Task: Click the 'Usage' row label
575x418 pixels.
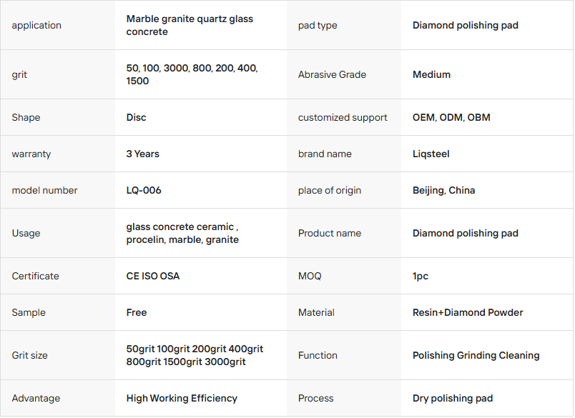Action: (x=26, y=233)
